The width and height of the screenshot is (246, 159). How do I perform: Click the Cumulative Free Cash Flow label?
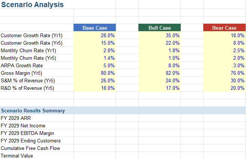[30, 148]
